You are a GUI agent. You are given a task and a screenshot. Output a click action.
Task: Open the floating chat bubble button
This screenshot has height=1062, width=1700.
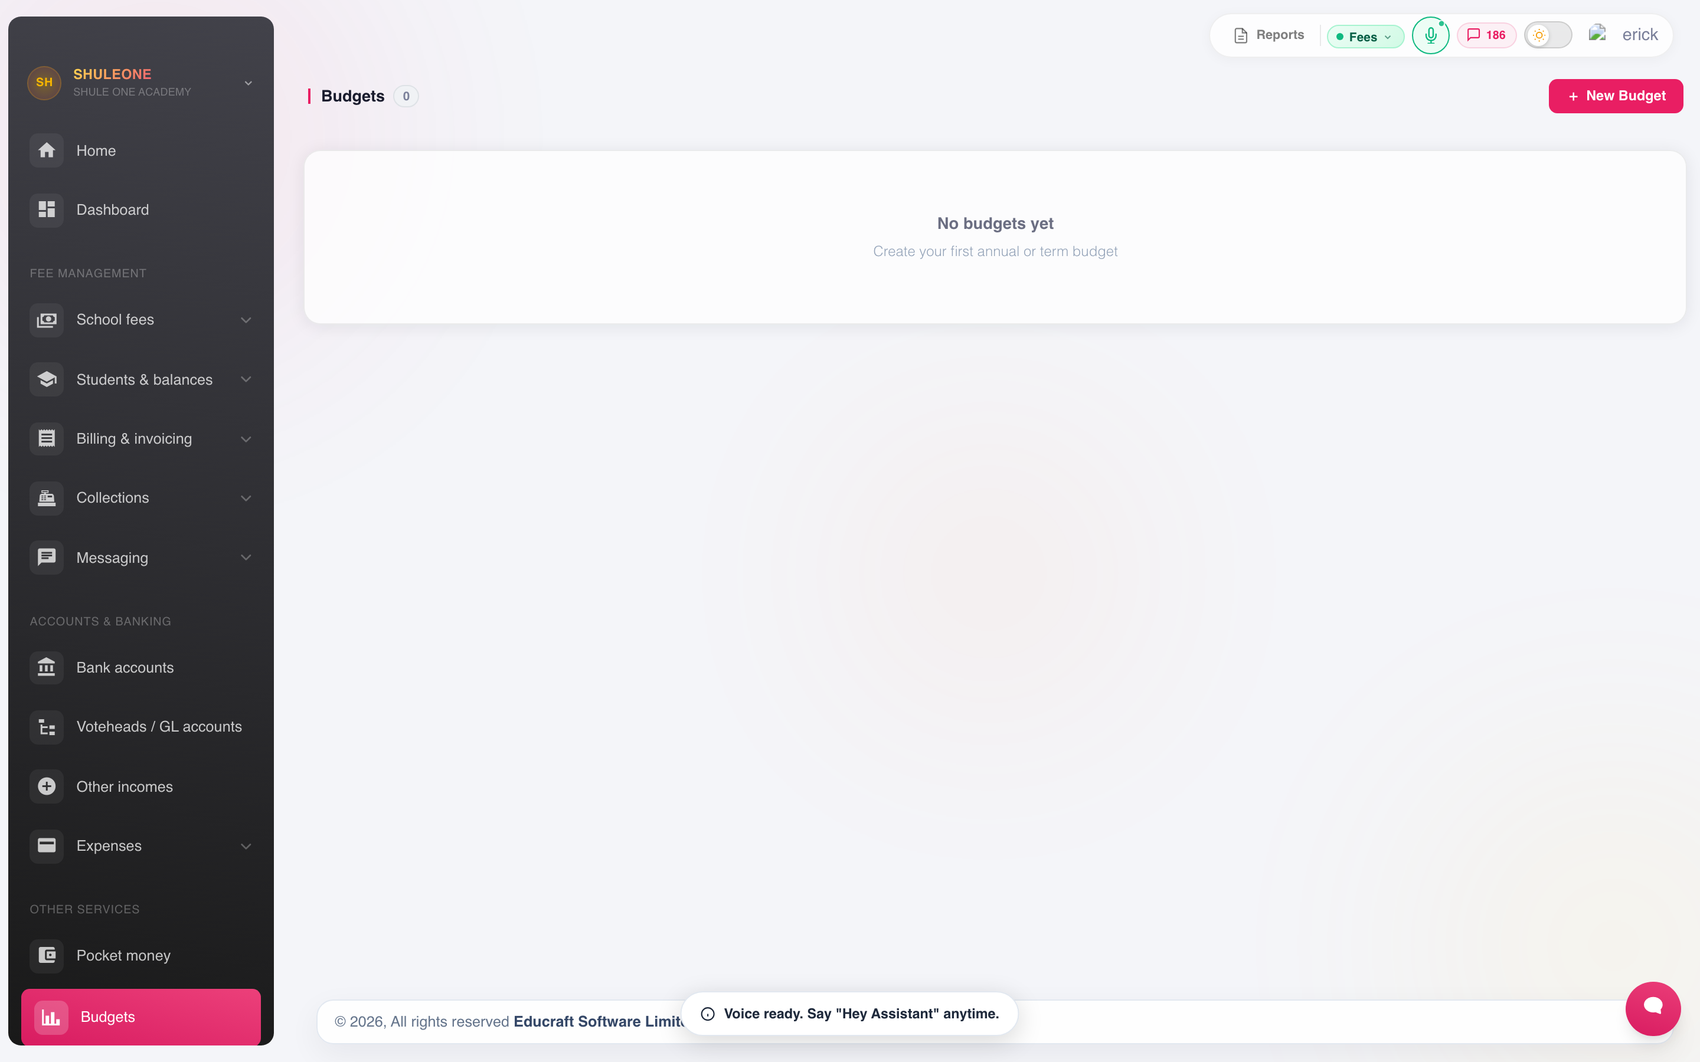[x=1653, y=1009]
